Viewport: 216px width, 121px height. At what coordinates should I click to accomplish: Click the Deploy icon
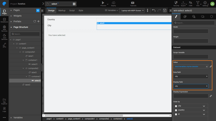[114, 3]
